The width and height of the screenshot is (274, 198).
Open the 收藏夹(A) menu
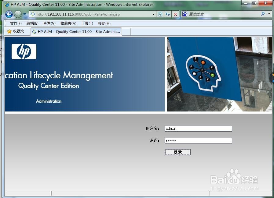coord(68,23)
